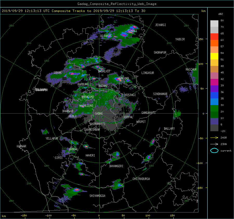Click the SINDGI city label
This screenshot has width=234, height=219.
coord(132,31)
